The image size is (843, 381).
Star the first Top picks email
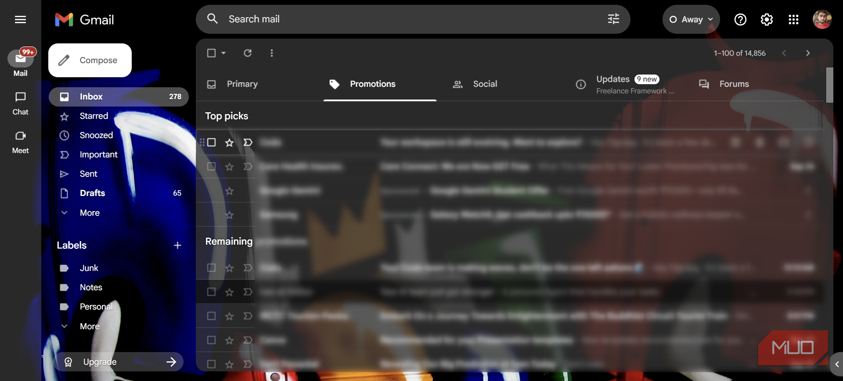coord(229,142)
